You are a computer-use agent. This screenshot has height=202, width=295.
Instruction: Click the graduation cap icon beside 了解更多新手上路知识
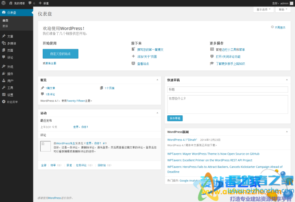tap(212, 63)
